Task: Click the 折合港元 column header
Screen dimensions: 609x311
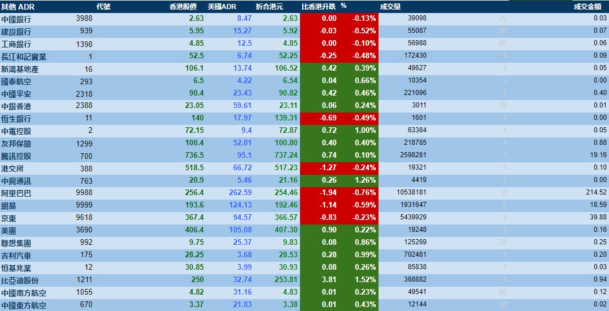Action: pyautogui.click(x=269, y=7)
